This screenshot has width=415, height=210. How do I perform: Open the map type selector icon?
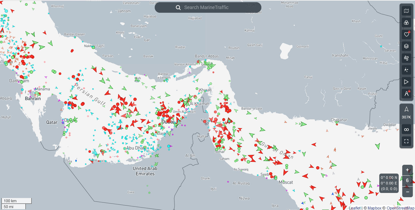pyautogui.click(x=406, y=11)
